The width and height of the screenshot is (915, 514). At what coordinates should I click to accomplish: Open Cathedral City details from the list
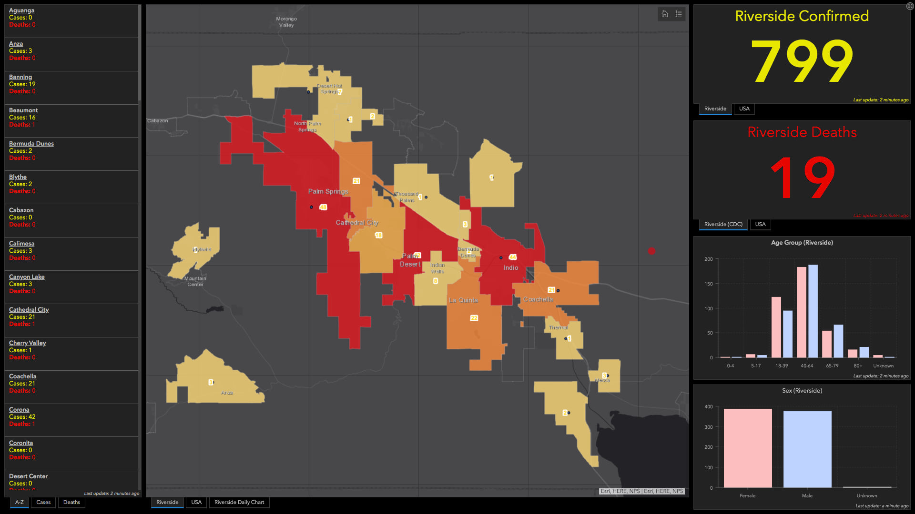click(28, 309)
